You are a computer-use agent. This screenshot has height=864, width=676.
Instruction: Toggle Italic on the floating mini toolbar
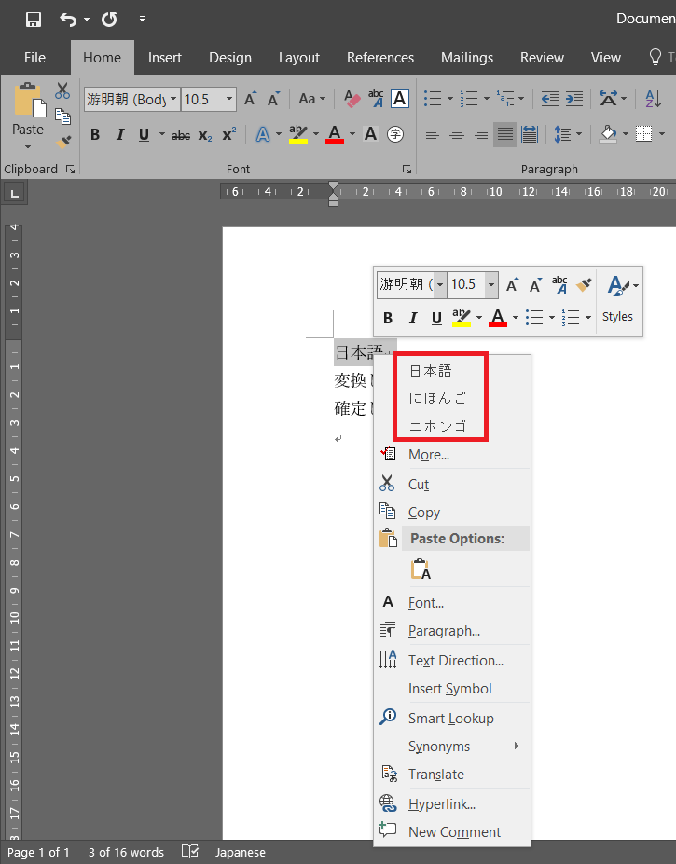(x=412, y=318)
